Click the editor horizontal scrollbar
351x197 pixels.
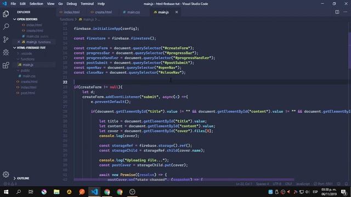click(x=184, y=179)
